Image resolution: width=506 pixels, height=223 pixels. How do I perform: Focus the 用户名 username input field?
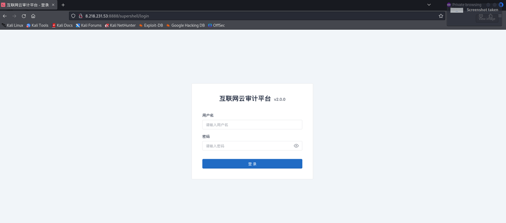point(252,124)
